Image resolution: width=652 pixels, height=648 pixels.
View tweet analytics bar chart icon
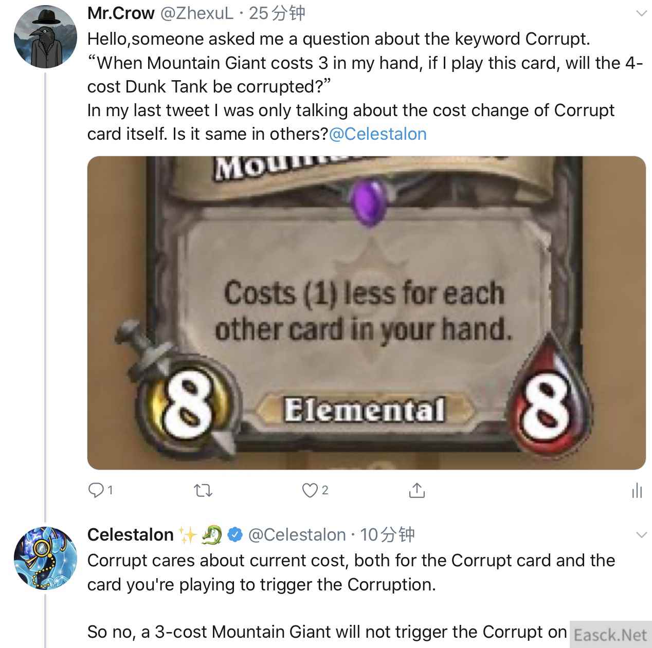(x=637, y=491)
